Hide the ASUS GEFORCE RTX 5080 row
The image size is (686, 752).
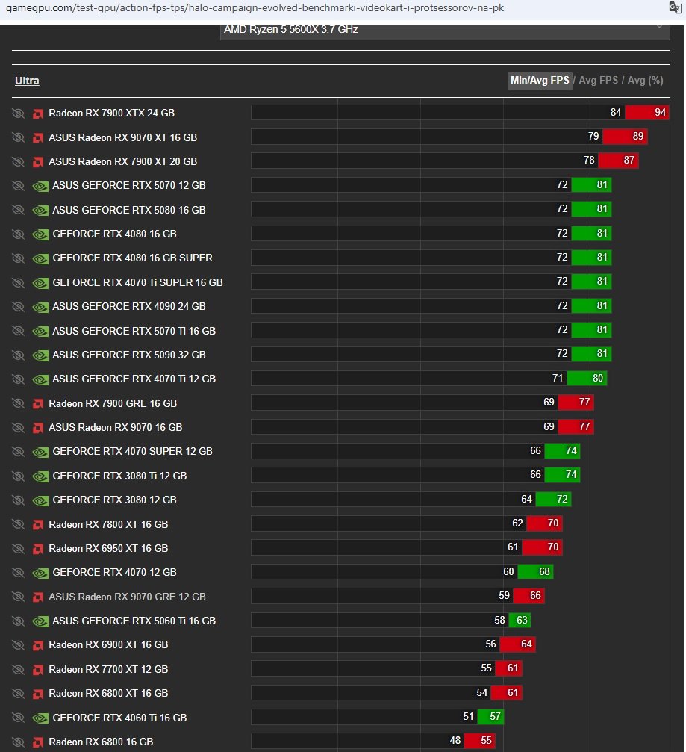[18, 210]
